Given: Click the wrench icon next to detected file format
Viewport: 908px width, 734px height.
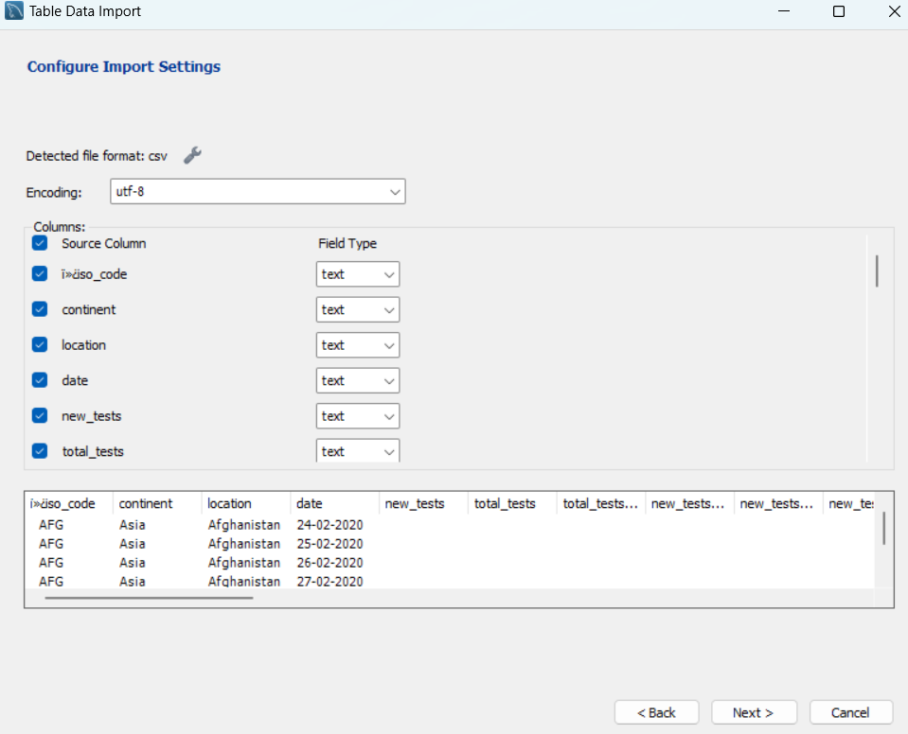Looking at the screenshot, I should click(x=192, y=154).
